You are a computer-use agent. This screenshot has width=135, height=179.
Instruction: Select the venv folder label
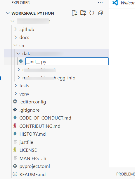tap(24, 94)
